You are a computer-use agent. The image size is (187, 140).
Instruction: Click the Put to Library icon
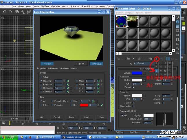[x=151, y=59]
